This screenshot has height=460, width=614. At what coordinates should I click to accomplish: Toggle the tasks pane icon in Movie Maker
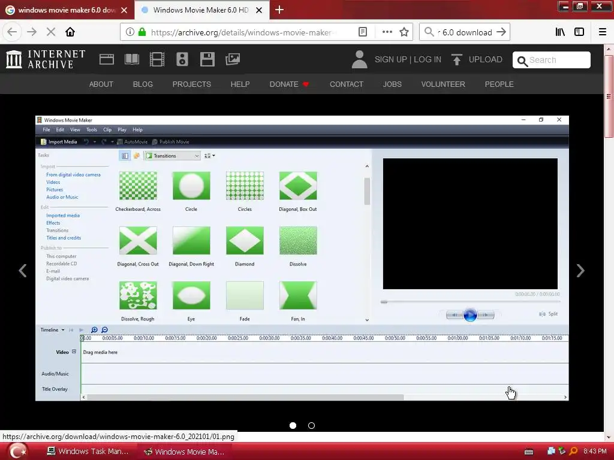tap(125, 156)
